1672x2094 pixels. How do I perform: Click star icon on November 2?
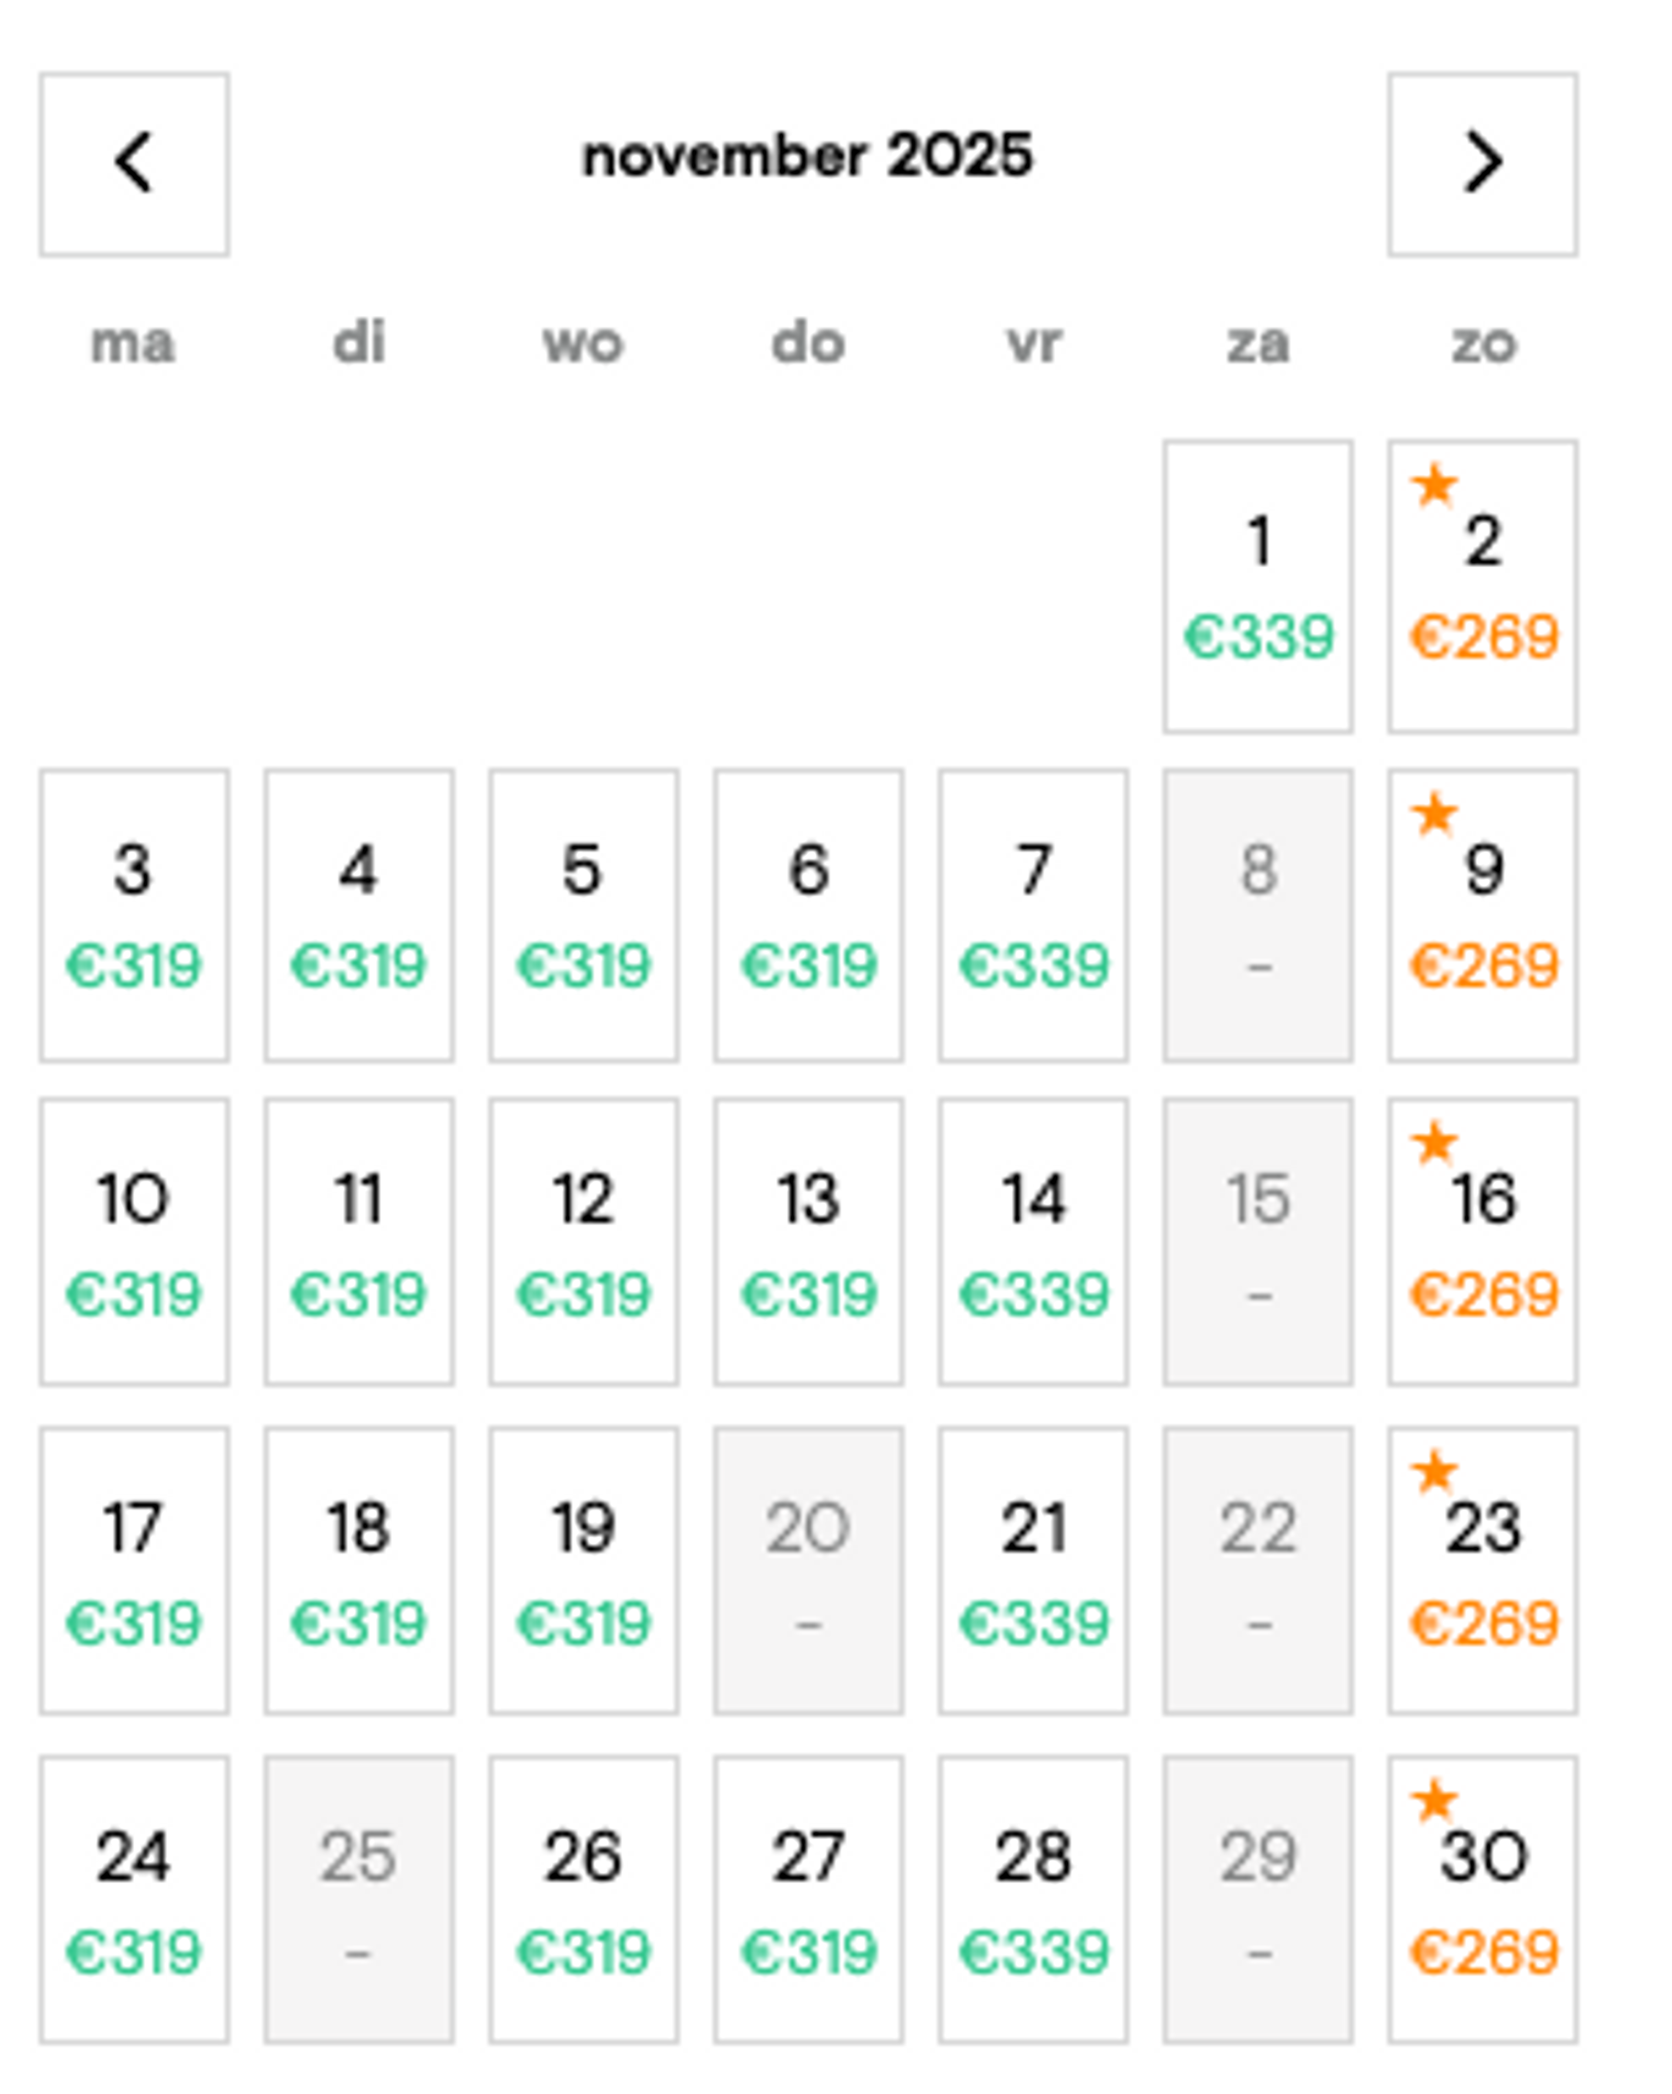[1434, 485]
